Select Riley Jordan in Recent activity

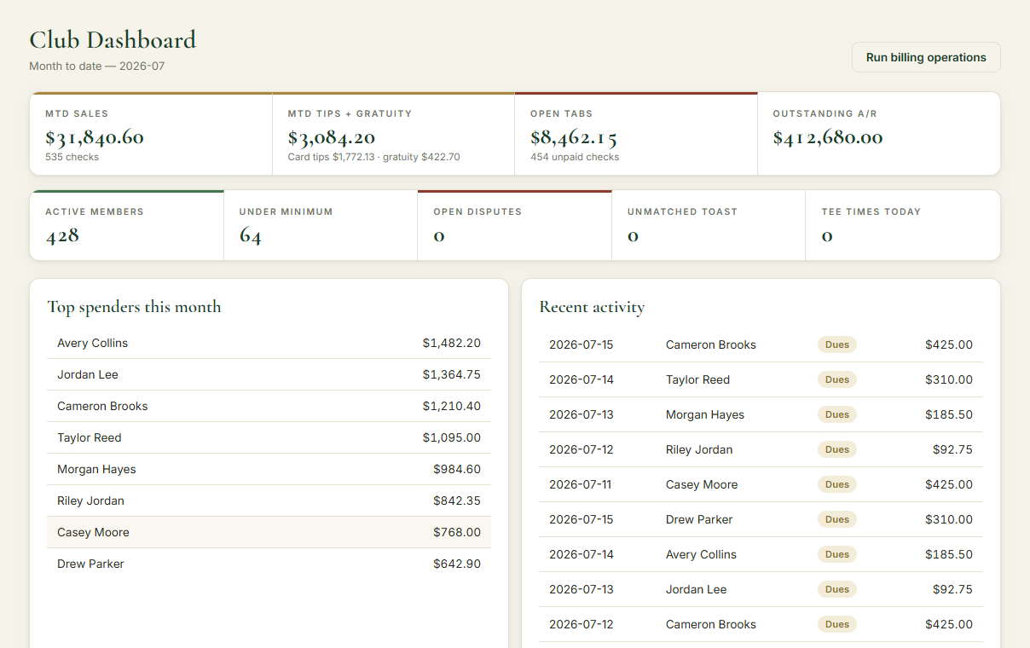pos(699,449)
